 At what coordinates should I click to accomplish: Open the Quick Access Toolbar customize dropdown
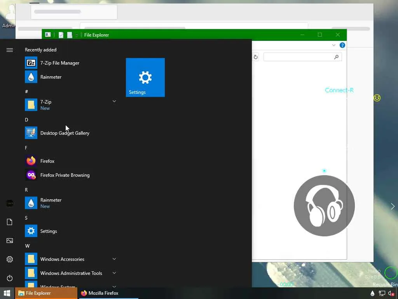click(77, 35)
